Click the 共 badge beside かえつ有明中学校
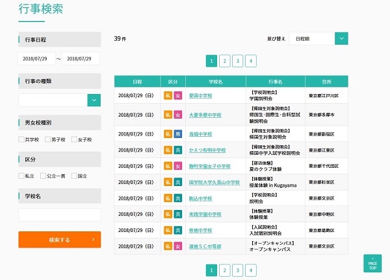Image resolution: width=390 pixels, height=280 pixels. (x=177, y=150)
